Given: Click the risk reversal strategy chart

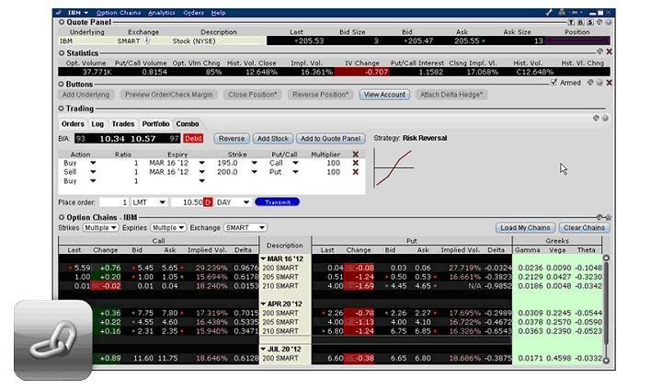Looking at the screenshot, I should [x=394, y=167].
